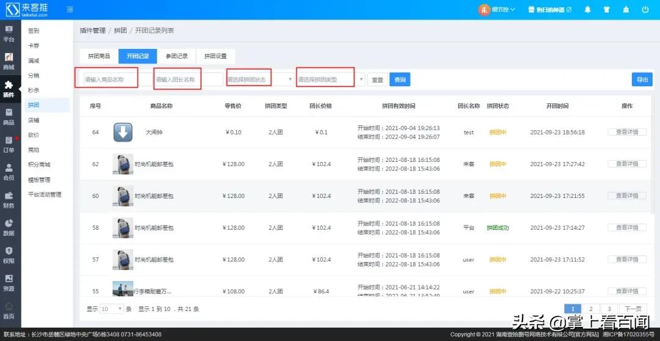Open 秒杀 in the plugin submenu

34,90
